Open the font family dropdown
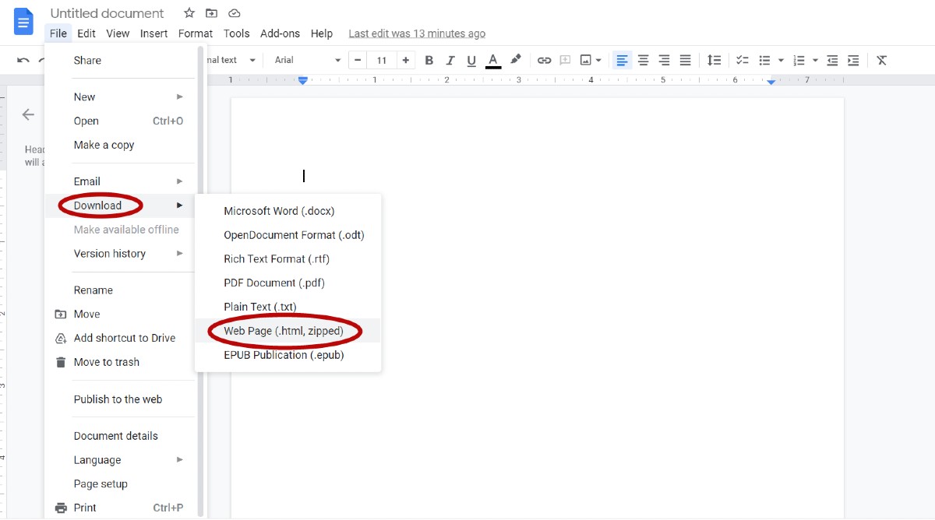 click(x=304, y=60)
